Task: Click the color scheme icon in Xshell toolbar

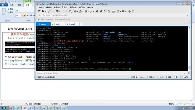Action: click(80, 11)
